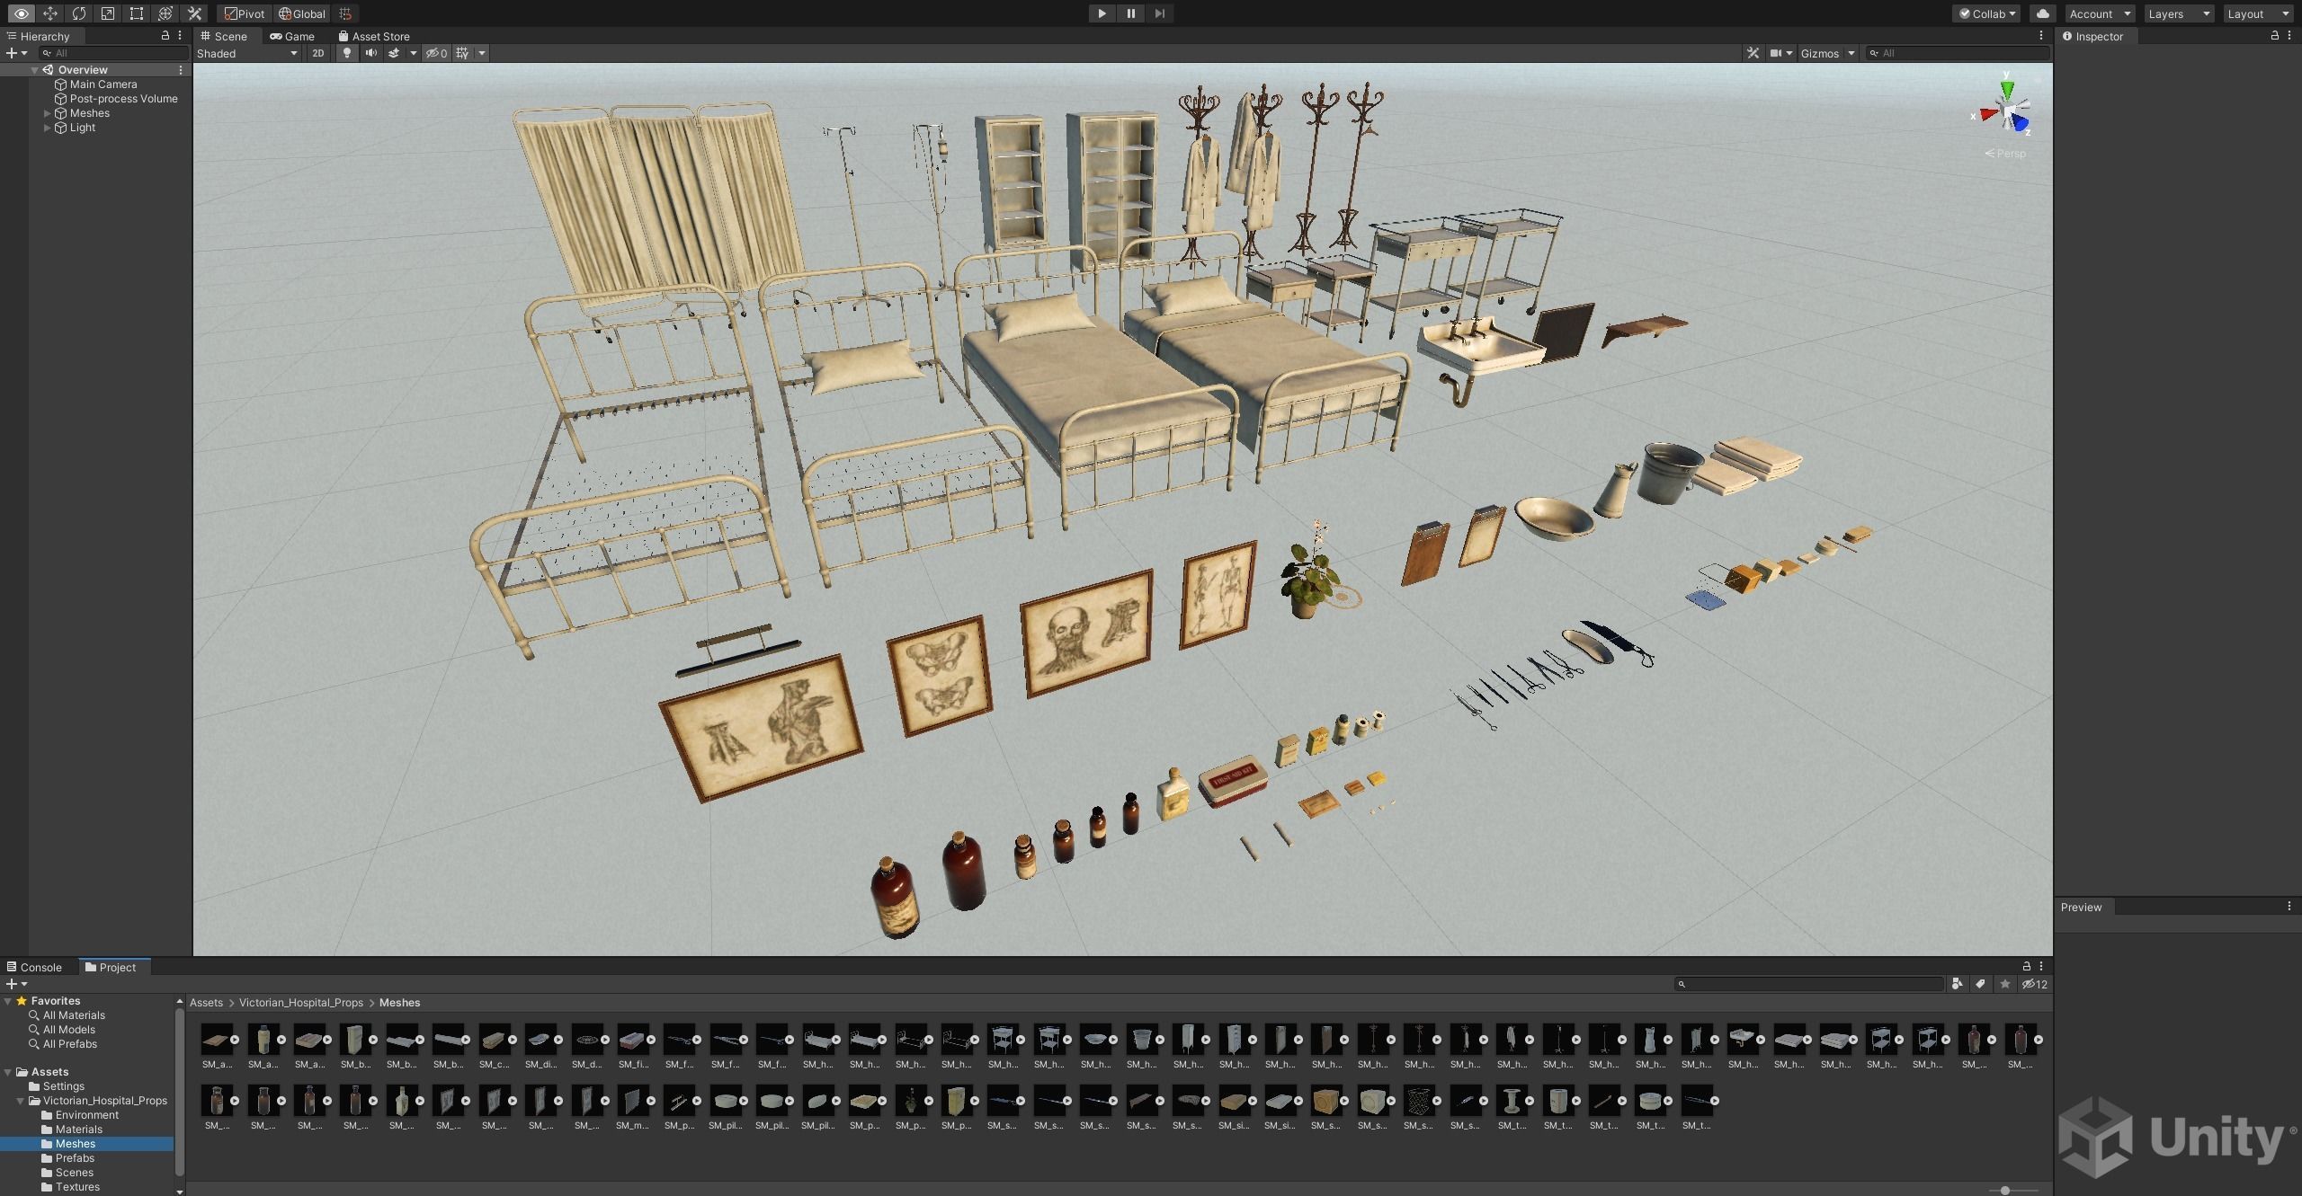This screenshot has width=2302, height=1196.
Task: Switch to Console tab
Action: pos(34,967)
